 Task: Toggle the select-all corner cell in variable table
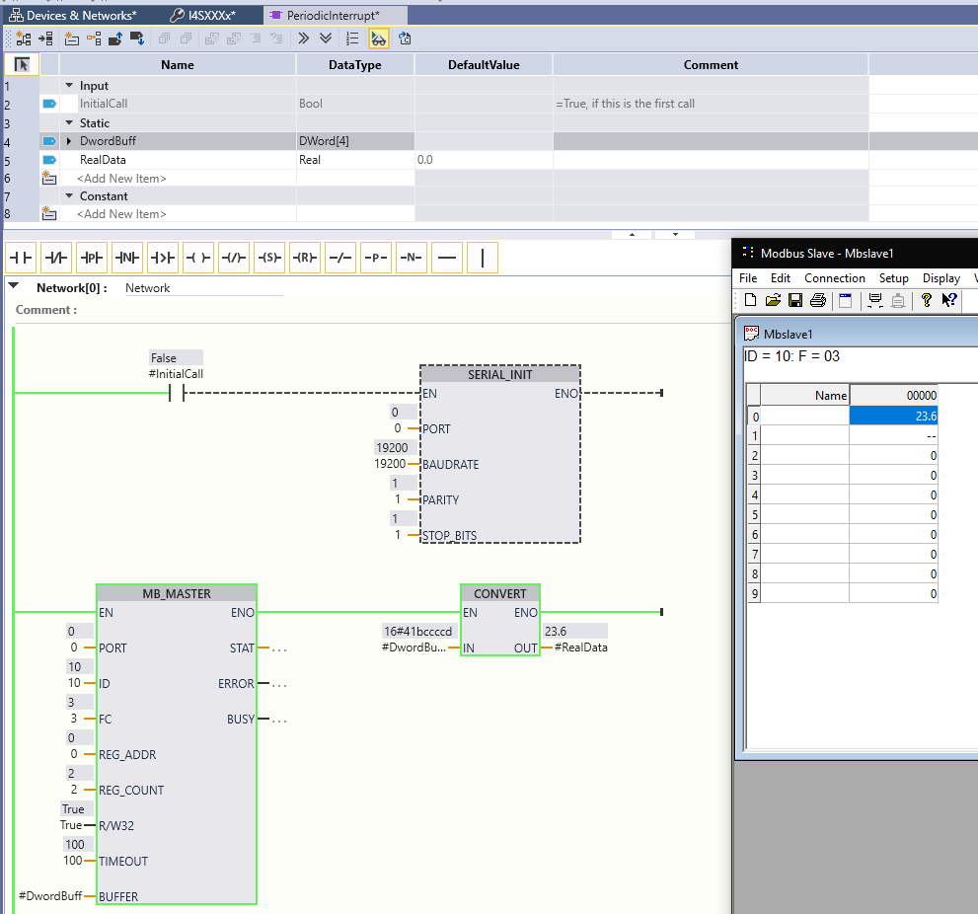click(x=22, y=65)
